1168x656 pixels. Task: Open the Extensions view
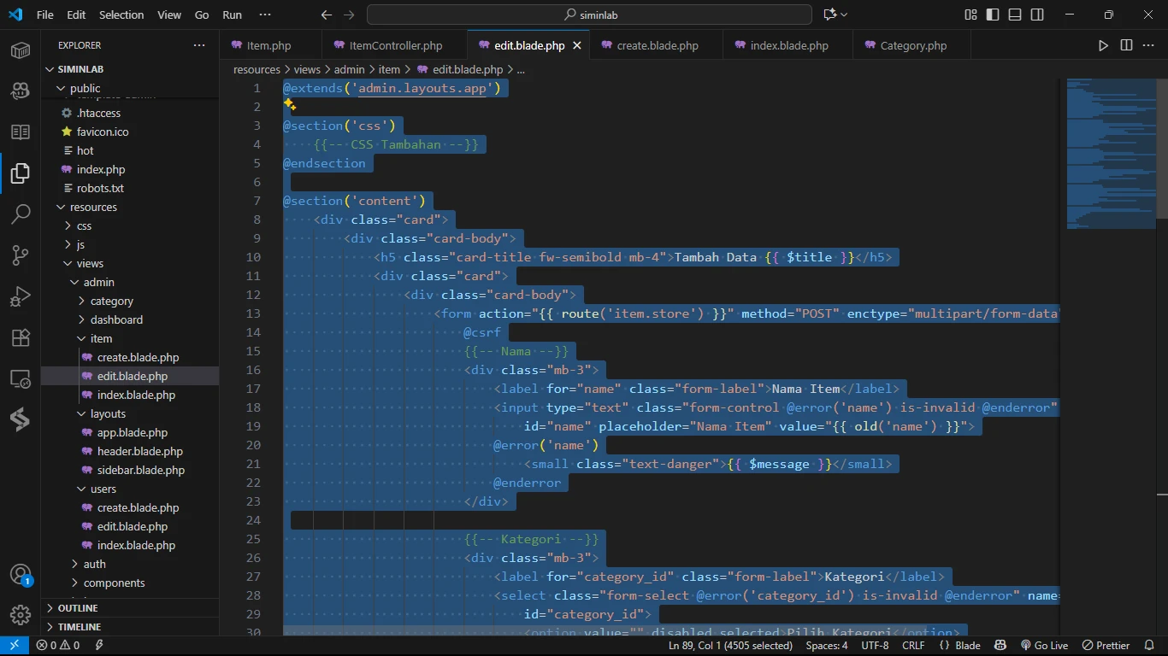click(21, 337)
